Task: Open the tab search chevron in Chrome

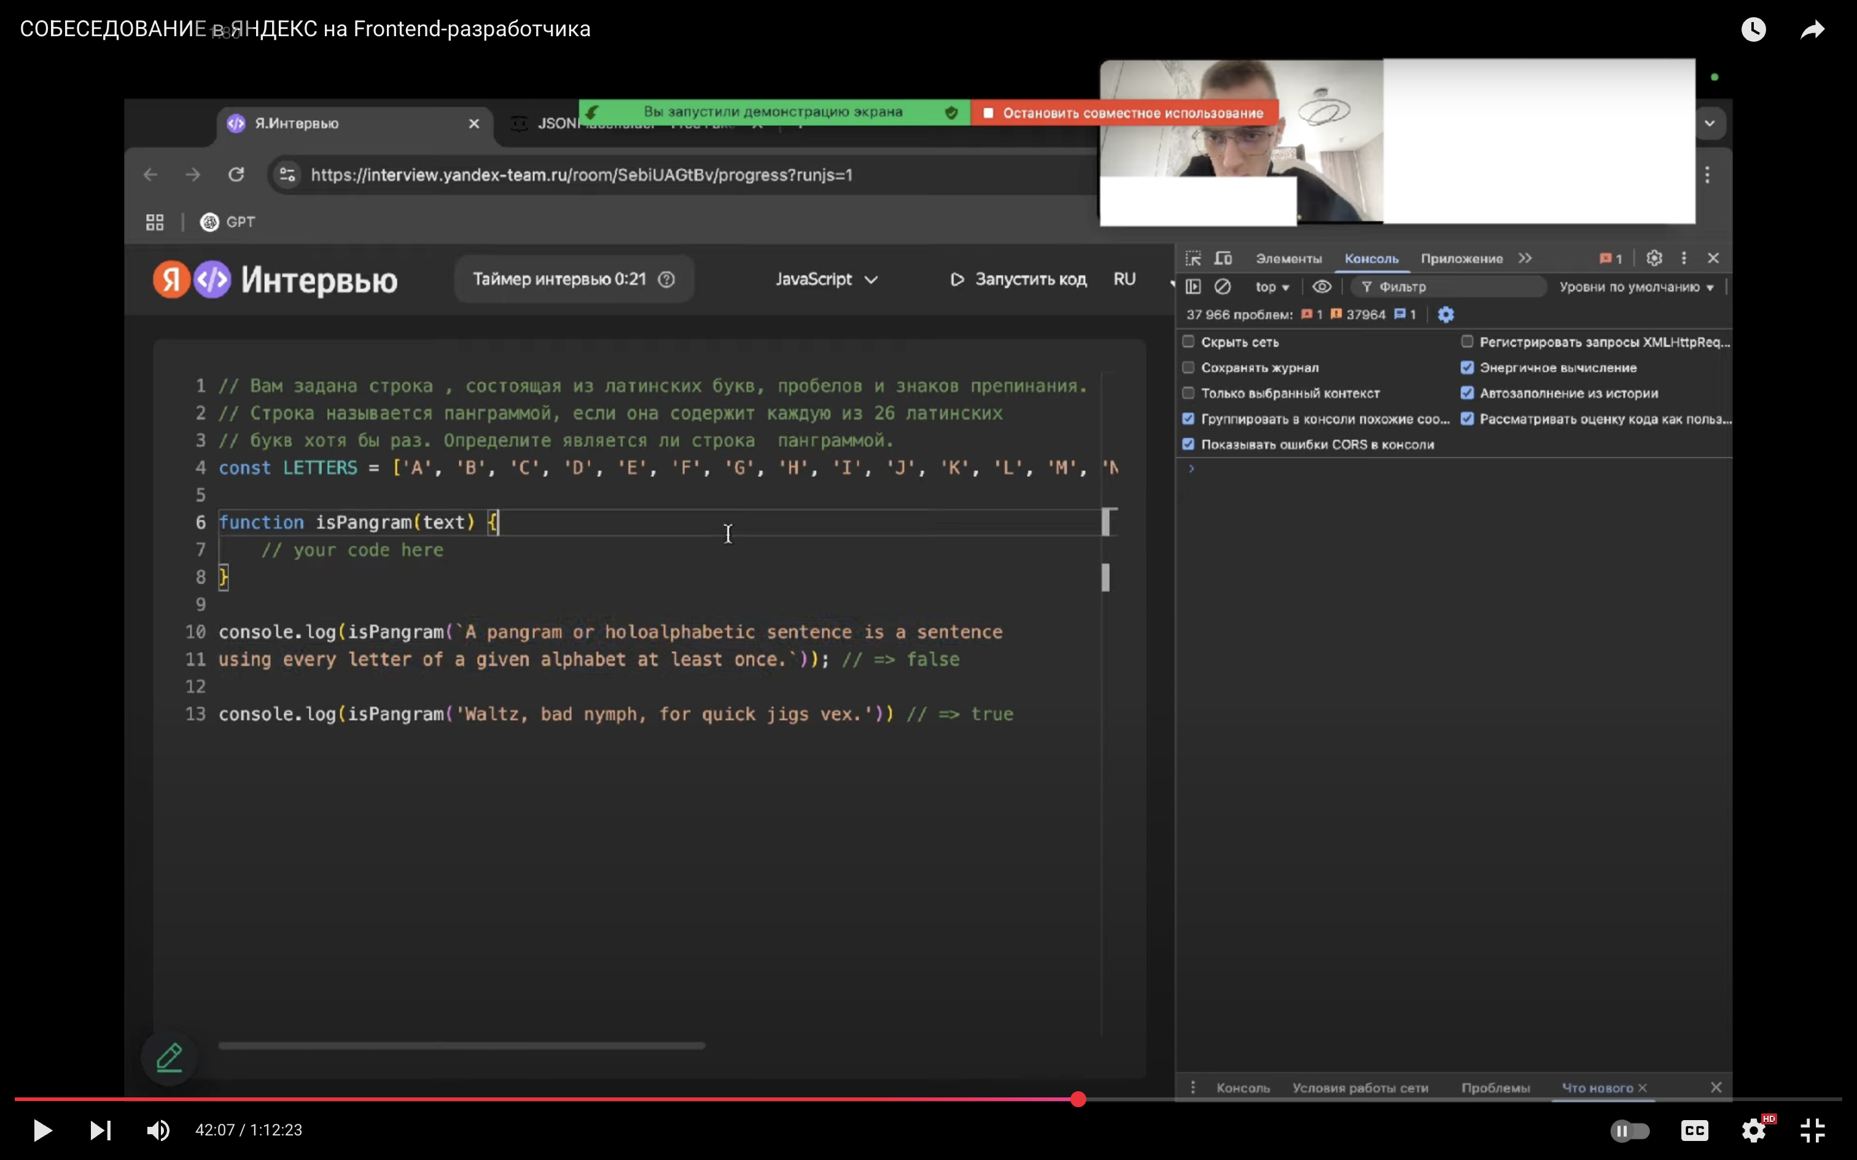Action: pyautogui.click(x=1710, y=123)
